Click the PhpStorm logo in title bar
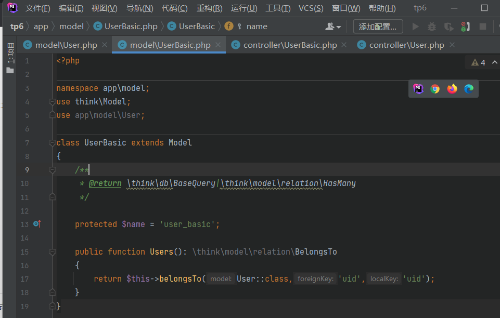This screenshot has width=500, height=318. [12, 7]
